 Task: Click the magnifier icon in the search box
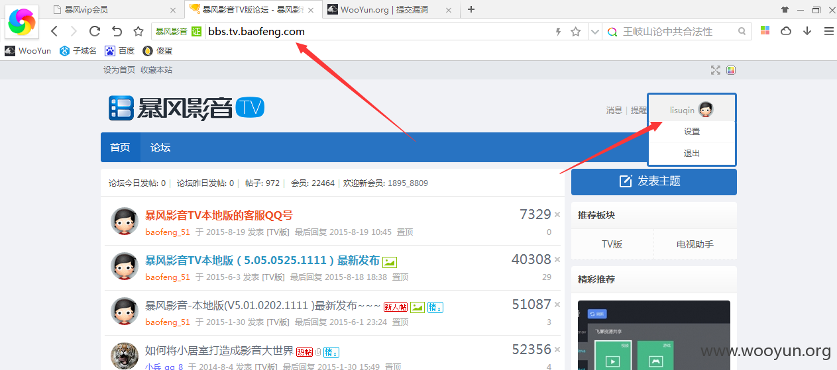coord(743,31)
